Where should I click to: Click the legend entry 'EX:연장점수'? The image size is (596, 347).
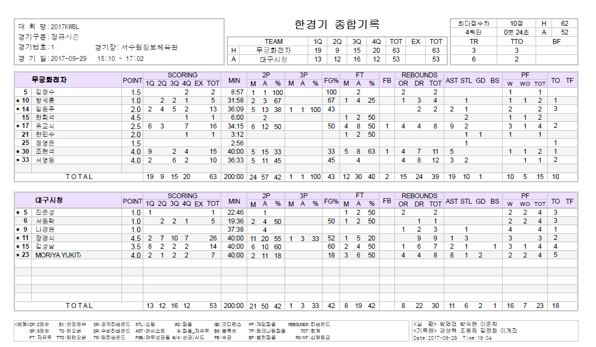coord(73,324)
